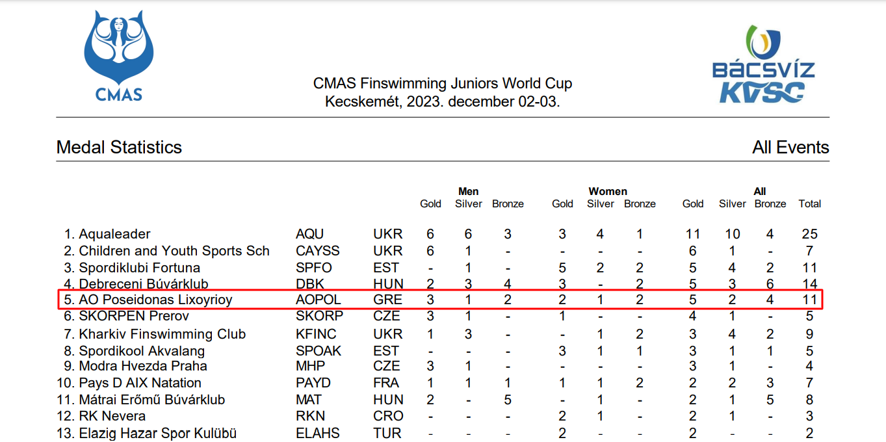
Task: Click the All Events label
Action: 790,148
